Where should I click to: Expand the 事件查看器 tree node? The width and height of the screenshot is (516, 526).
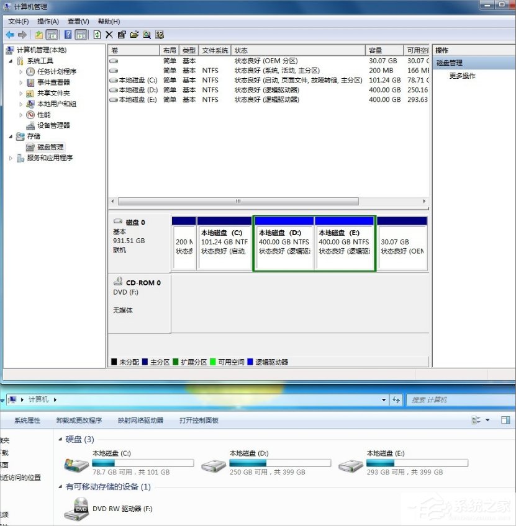[21, 82]
